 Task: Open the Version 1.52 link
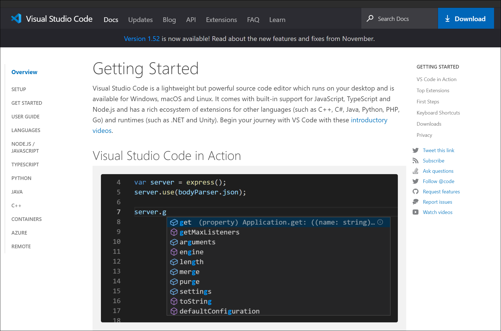pos(142,39)
